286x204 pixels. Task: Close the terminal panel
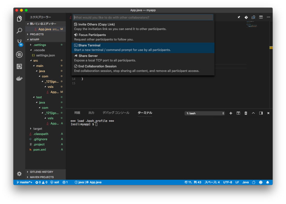click(x=268, y=113)
